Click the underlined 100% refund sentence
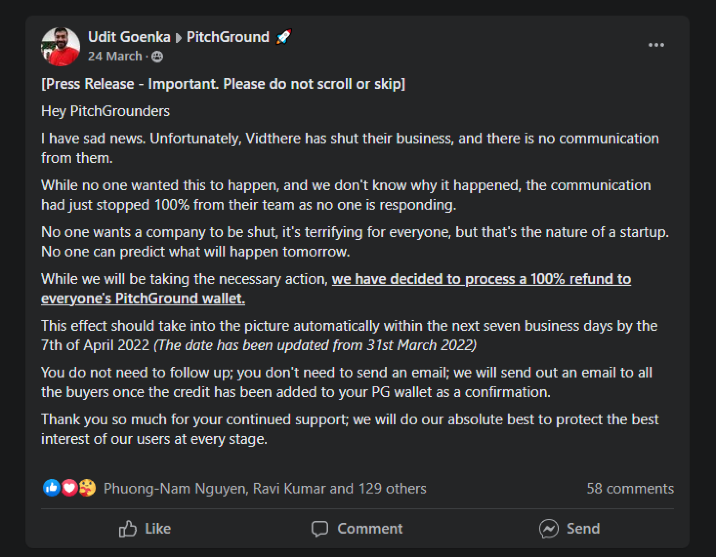The image size is (716, 557). (x=336, y=289)
